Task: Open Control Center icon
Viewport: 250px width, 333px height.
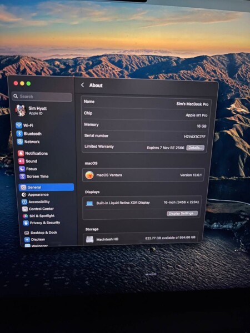Action: tap(25, 209)
